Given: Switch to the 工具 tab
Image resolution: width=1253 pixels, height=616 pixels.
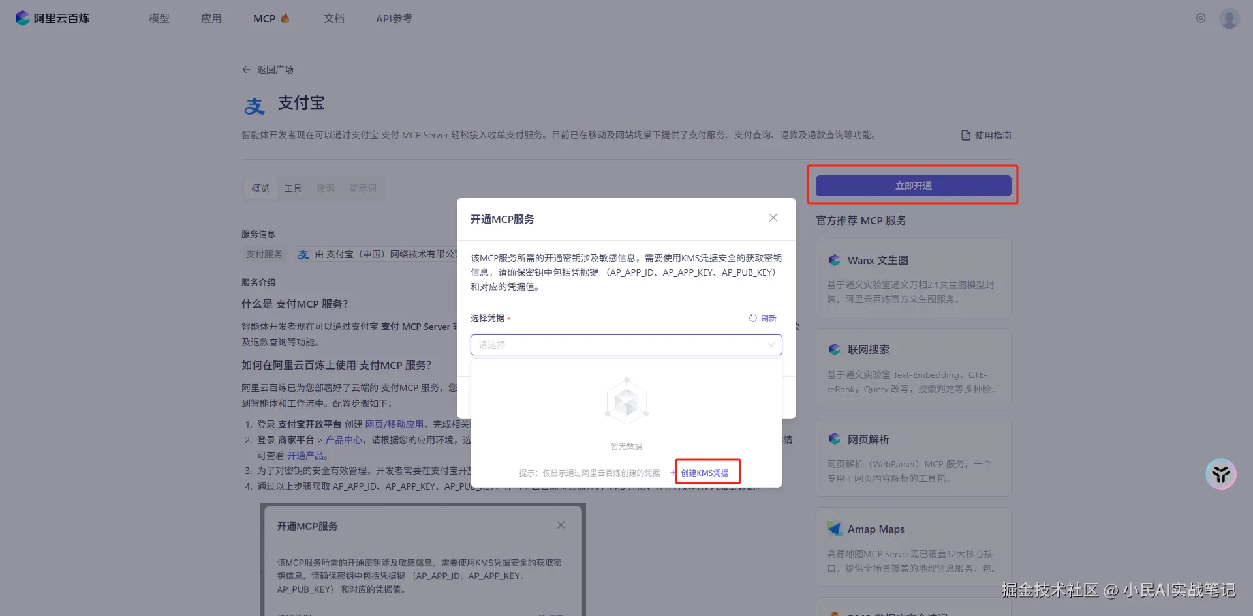Looking at the screenshot, I should [x=293, y=188].
